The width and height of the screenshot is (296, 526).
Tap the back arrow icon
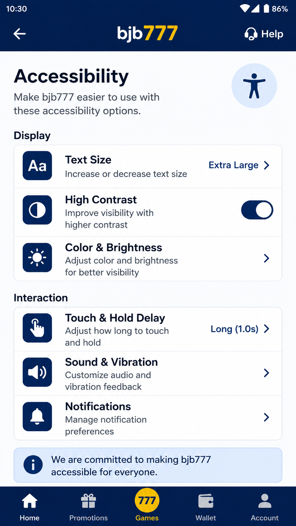pyautogui.click(x=20, y=34)
